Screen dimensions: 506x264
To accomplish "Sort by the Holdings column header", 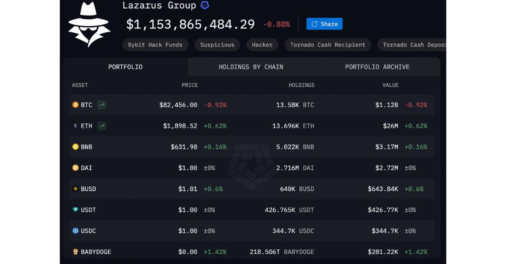I will pyautogui.click(x=301, y=85).
